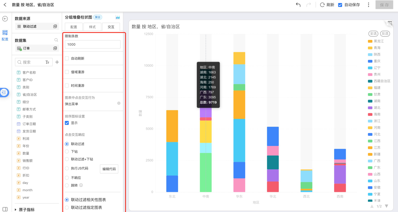
Task: Enable the 自动刷新 checkbox
Action: point(67,58)
